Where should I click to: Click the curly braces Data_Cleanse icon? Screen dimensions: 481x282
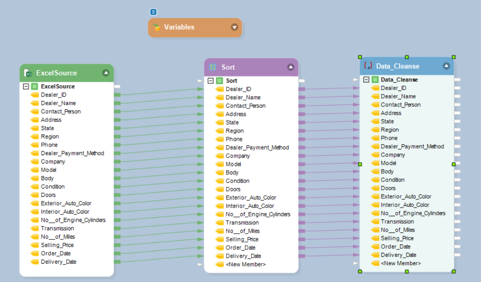pyautogui.click(x=368, y=66)
